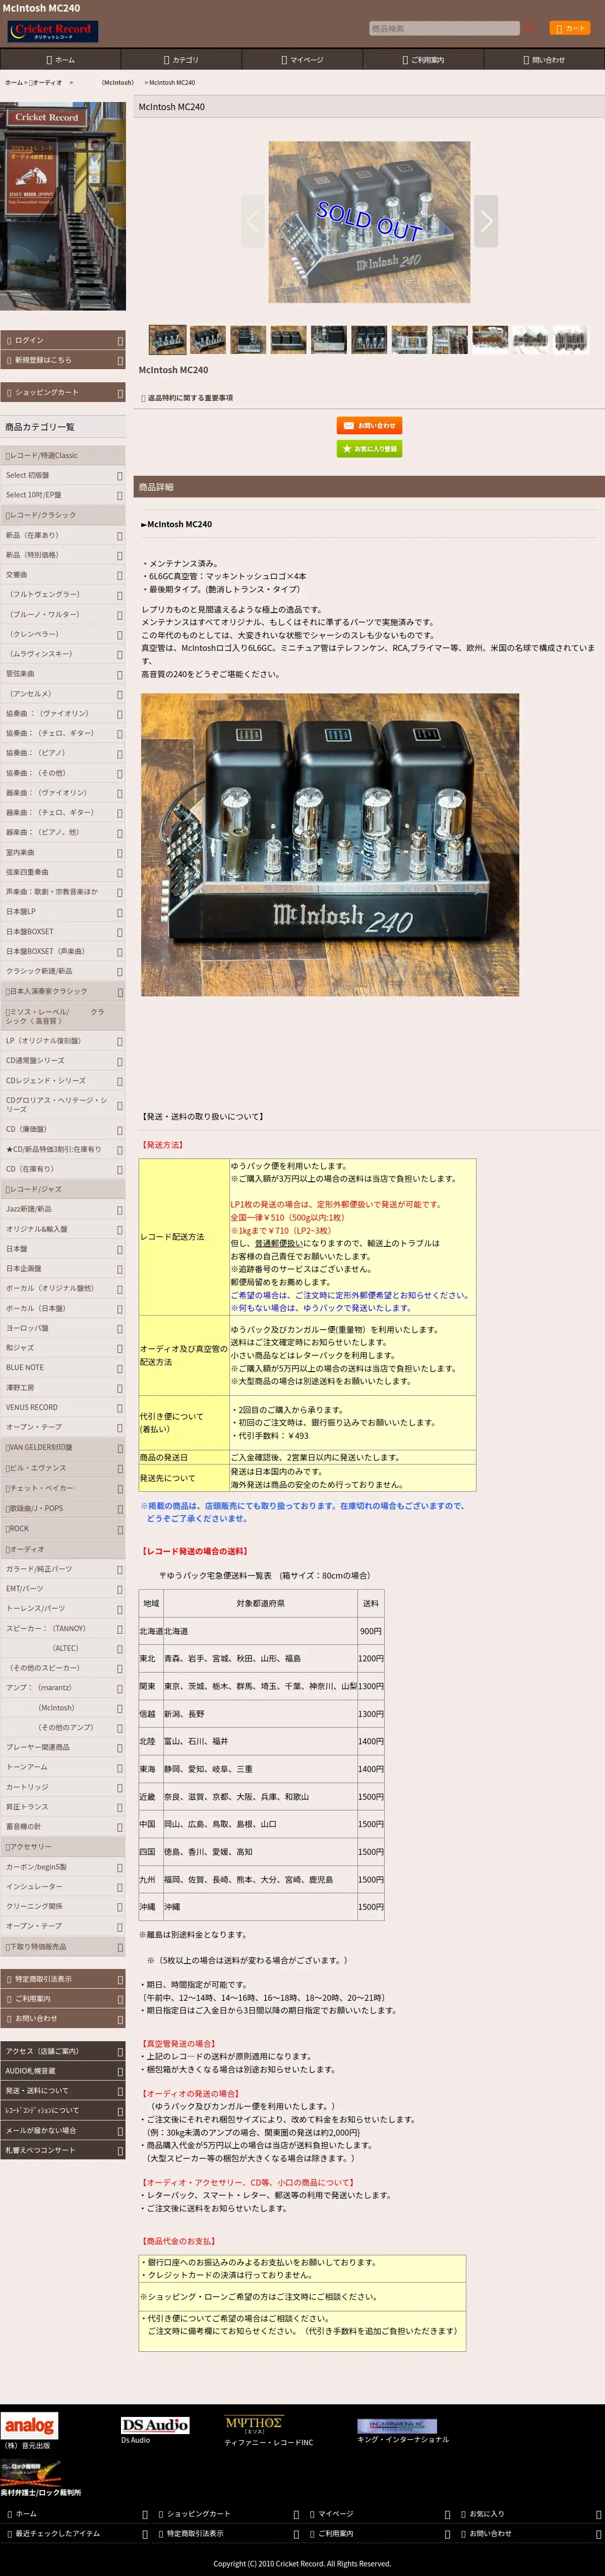Click オーディオ in the breadcrumb
Image resolution: width=605 pixels, height=2576 pixels.
[47, 83]
